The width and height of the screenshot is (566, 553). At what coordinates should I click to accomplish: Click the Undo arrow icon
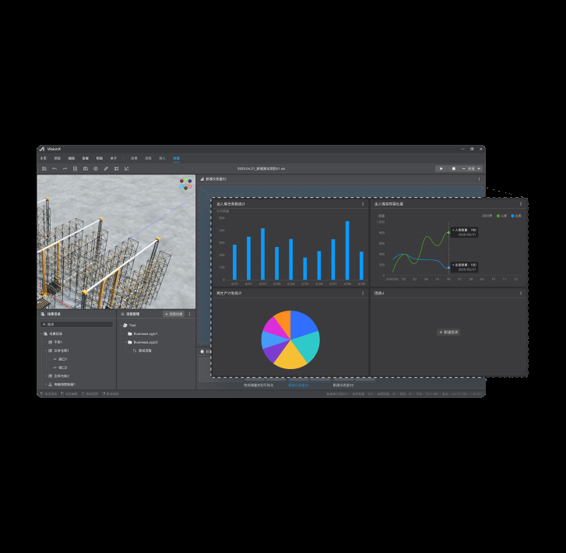click(54, 169)
